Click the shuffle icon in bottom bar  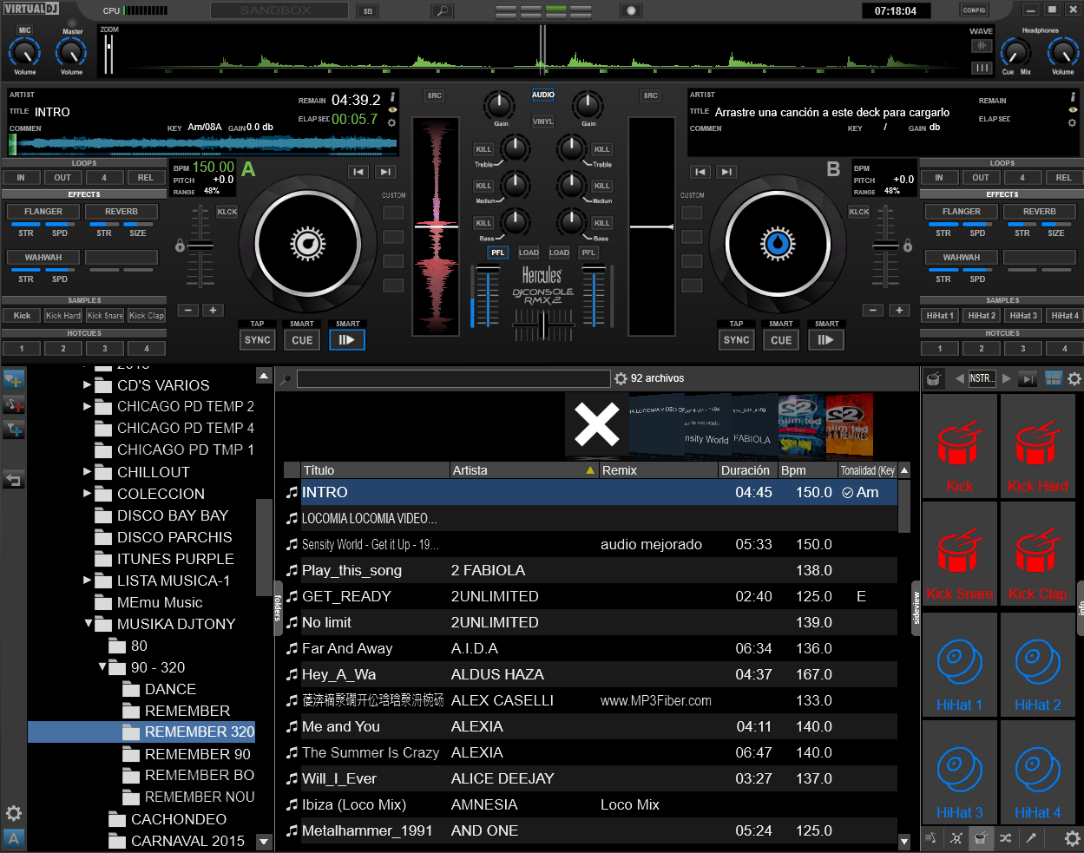coord(1005,838)
